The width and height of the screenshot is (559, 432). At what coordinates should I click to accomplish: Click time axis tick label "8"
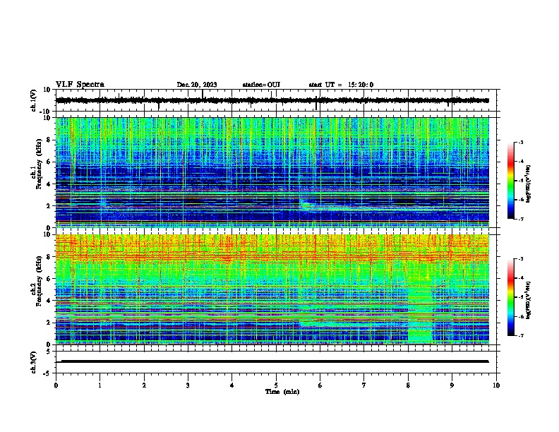click(408, 385)
